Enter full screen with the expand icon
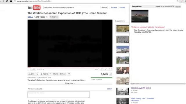The width and height of the screenshot is (186, 104). [x=110, y=69]
